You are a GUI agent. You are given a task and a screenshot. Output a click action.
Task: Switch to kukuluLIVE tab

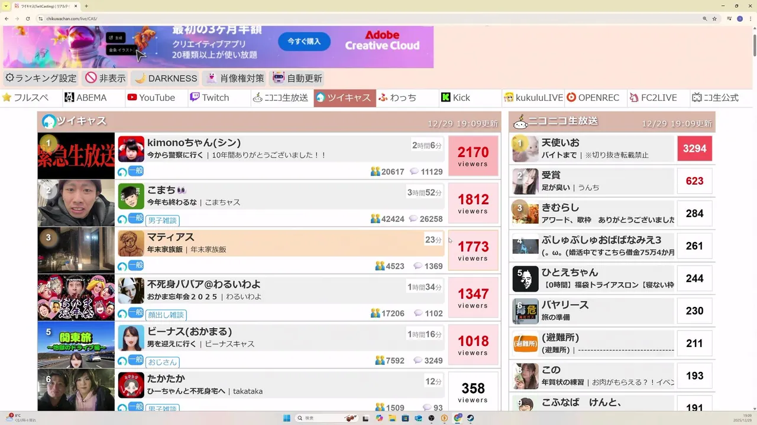533,97
